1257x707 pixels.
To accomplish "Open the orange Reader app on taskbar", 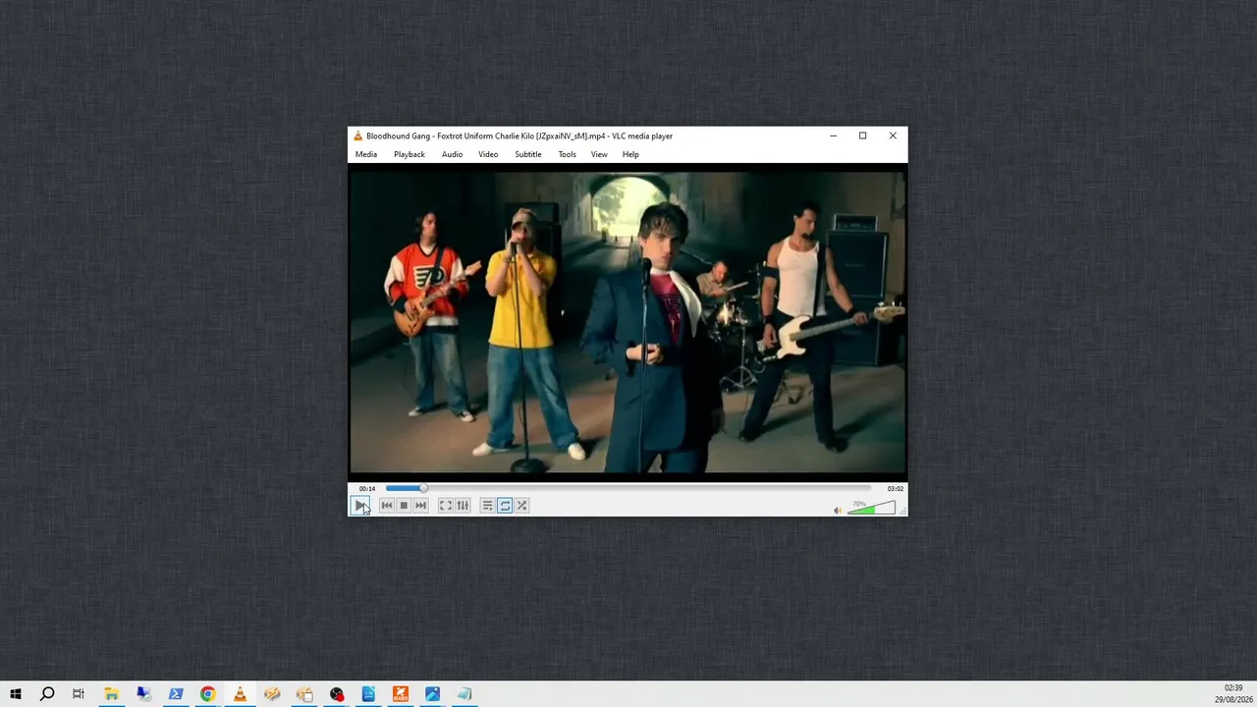I will 401,694.
